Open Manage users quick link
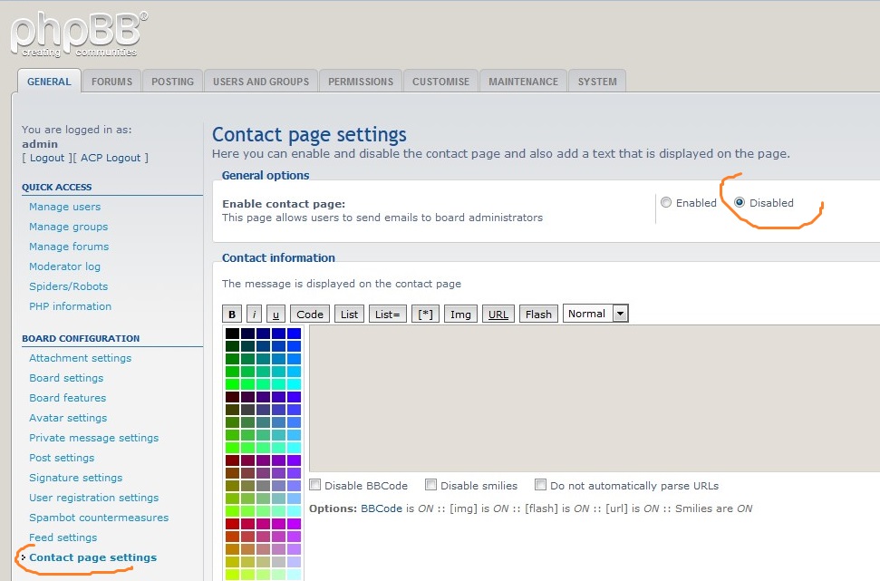Image resolution: width=880 pixels, height=581 pixels. click(64, 207)
